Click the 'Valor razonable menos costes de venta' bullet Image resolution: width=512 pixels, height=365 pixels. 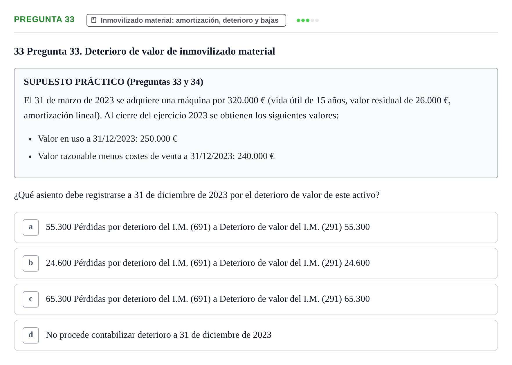156,156
